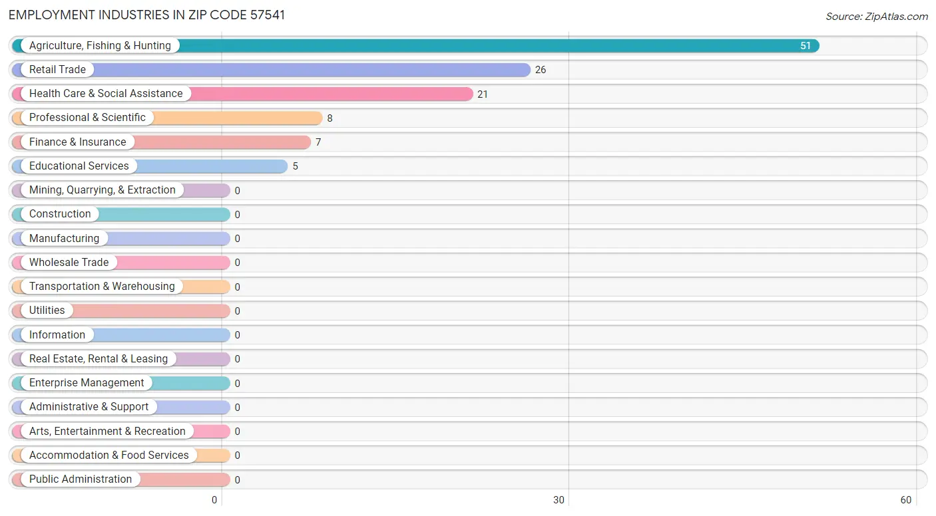Screen dimensions: 936x516
Task: Click the Public Administration label
Action: coord(81,479)
